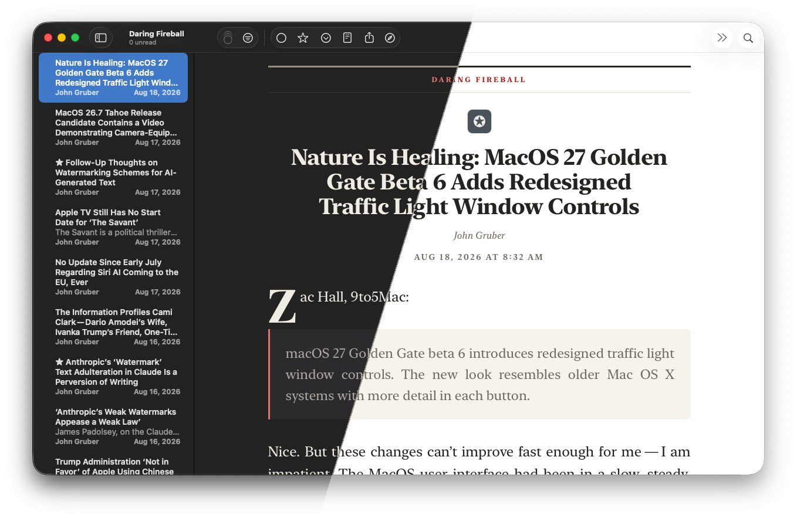Select 'The Information Profiles Cami Clark' article
Image resolution: width=797 pixels, height=518 pixels.
[113, 327]
